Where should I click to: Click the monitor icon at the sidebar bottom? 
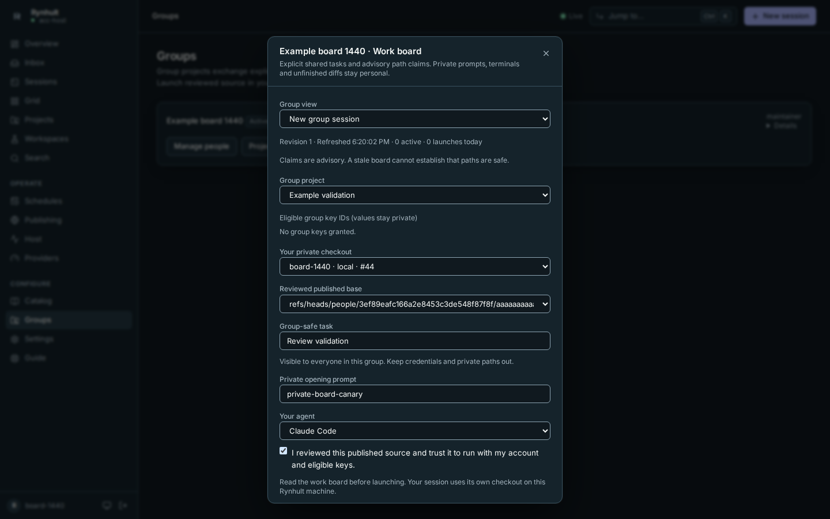click(x=107, y=506)
